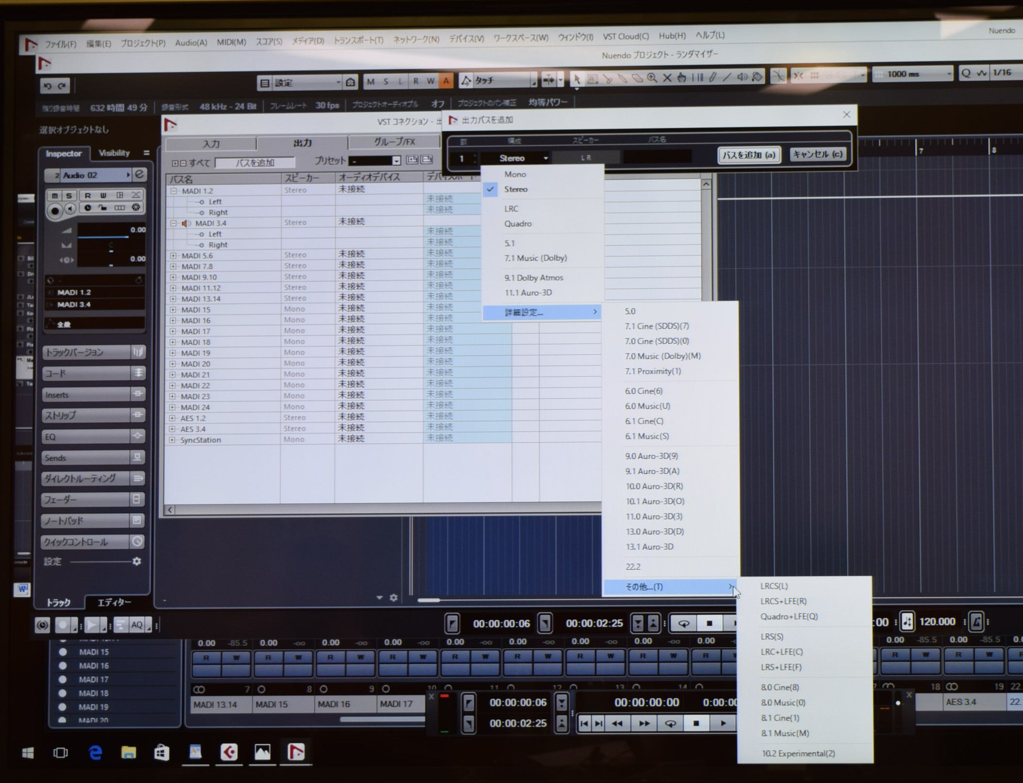Choose Mono from configuration menu
The image size is (1023, 783).
click(515, 174)
